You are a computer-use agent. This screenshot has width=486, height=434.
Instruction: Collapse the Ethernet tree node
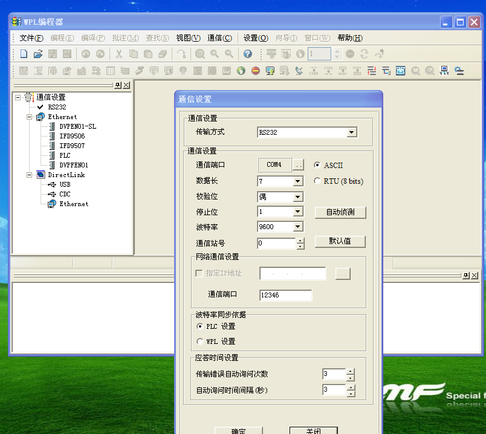pos(29,117)
